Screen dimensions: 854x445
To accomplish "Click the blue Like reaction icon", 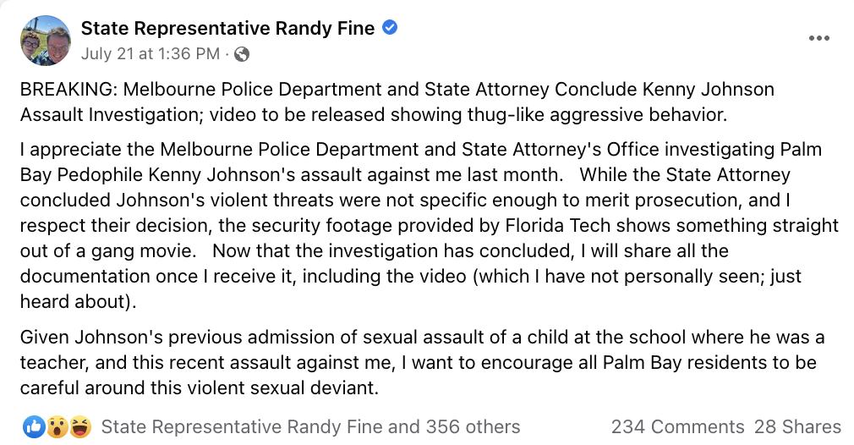I will point(35,427).
